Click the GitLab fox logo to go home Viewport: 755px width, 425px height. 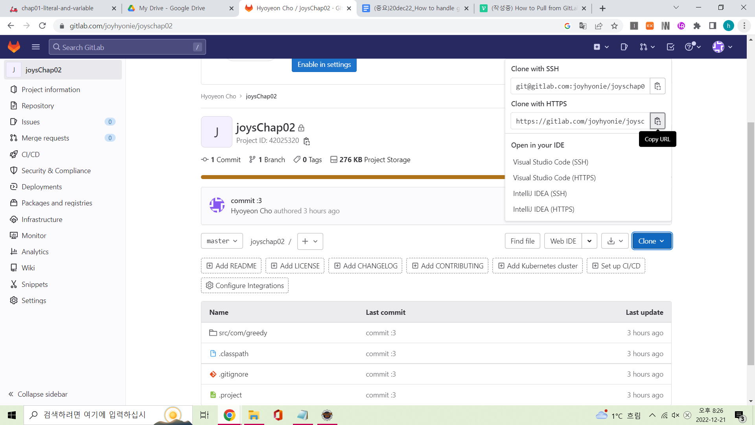tap(14, 46)
